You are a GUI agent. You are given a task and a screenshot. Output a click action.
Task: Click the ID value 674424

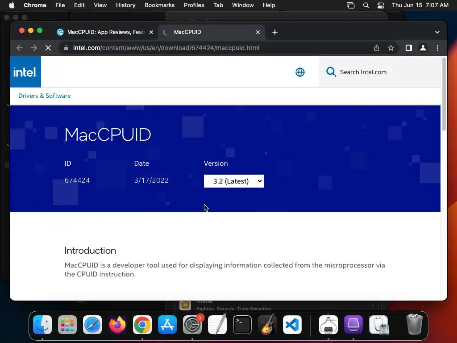(77, 180)
